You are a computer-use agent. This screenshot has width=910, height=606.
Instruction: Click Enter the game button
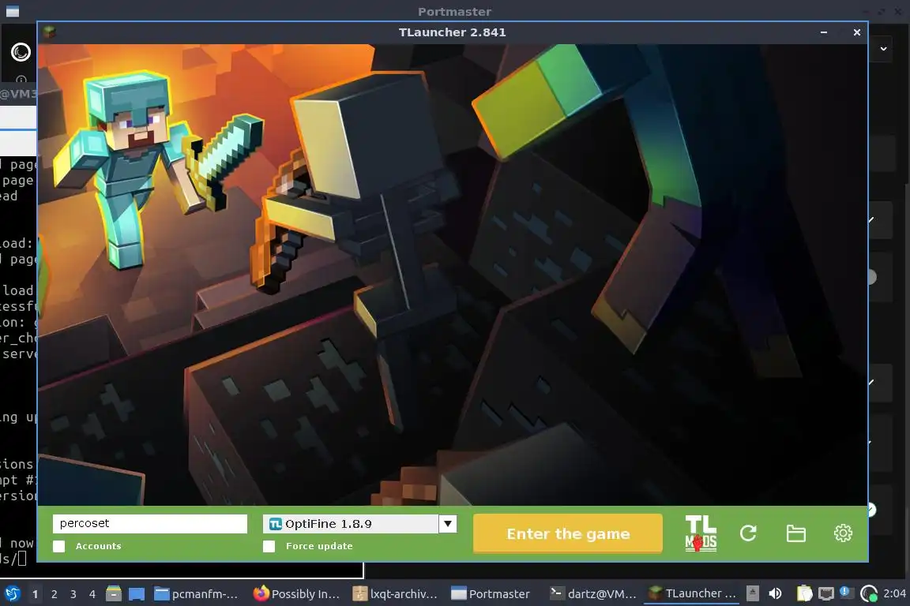coord(568,533)
